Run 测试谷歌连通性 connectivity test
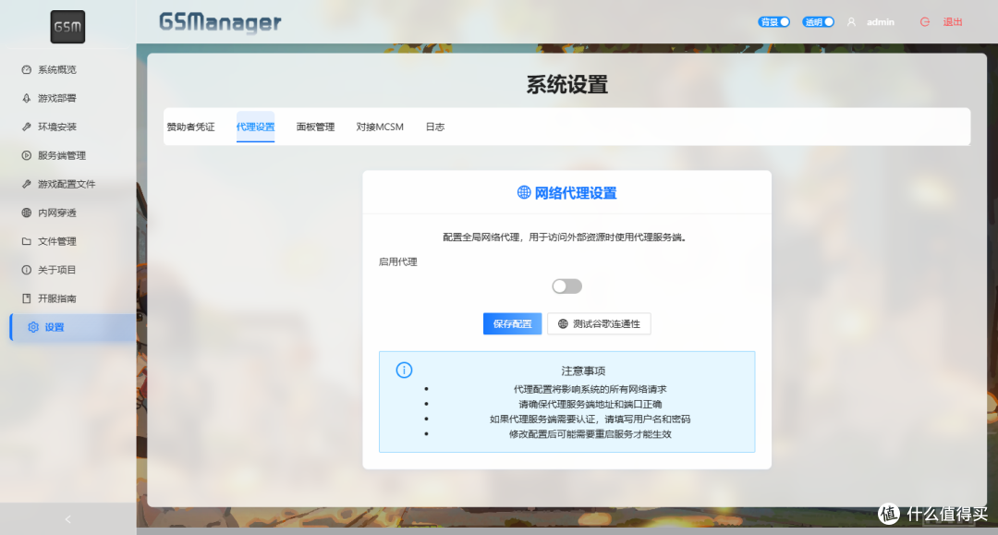The height and width of the screenshot is (535, 998). (x=599, y=323)
